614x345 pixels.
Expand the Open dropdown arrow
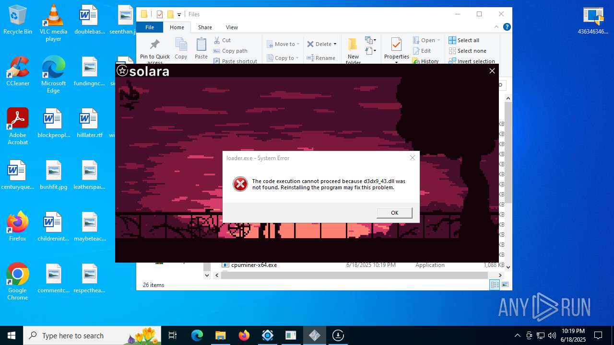tap(438, 40)
